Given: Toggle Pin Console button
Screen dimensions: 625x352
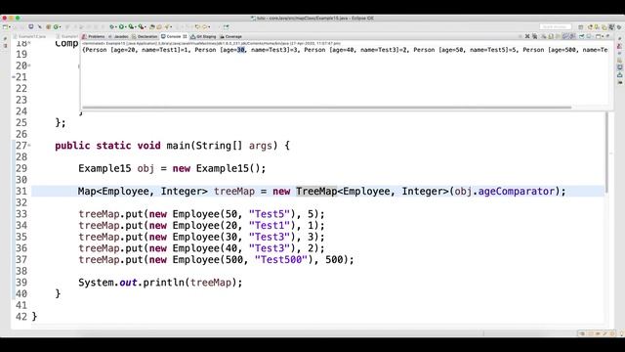Looking at the screenshot, I should 582,36.
